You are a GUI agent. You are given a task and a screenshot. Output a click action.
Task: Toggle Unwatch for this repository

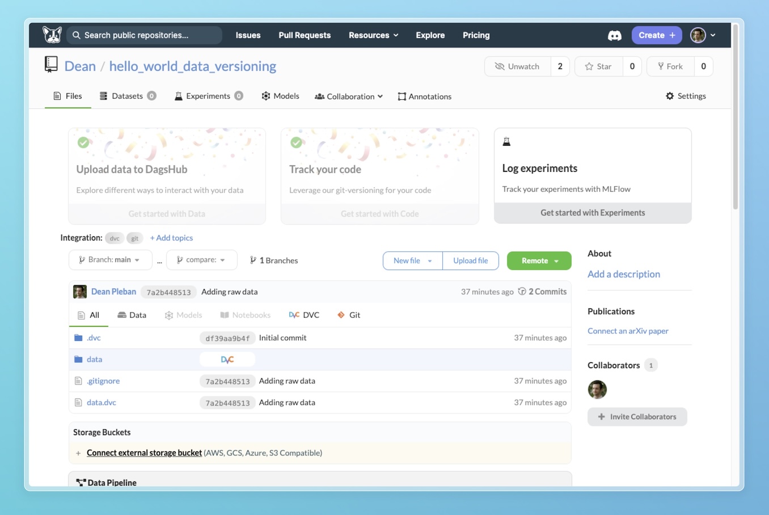click(517, 66)
